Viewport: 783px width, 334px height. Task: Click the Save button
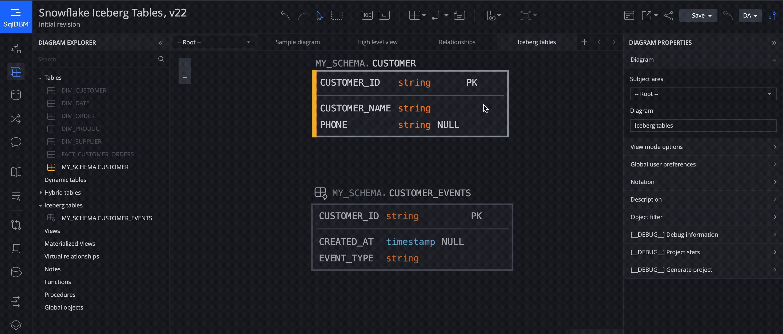coord(698,15)
